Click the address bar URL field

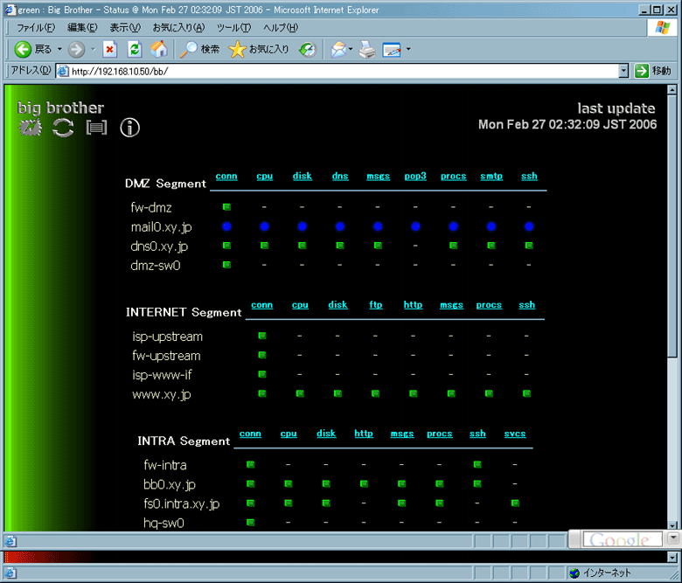pos(338,71)
